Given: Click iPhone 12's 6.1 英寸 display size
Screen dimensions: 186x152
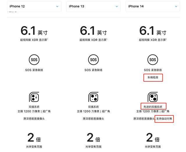Looking at the screenshot, I should click(34, 31).
